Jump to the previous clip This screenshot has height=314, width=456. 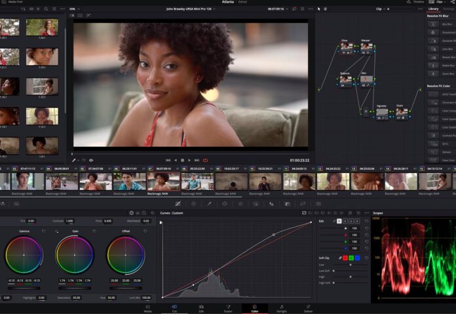(x=168, y=160)
